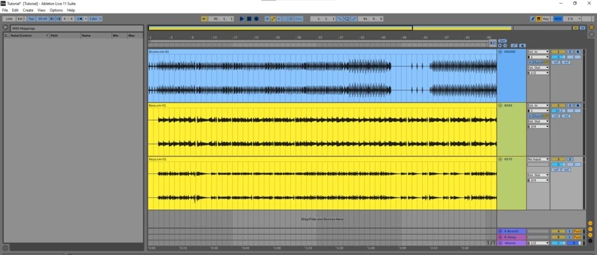Toggle the MIDI map mode button
This screenshot has height=255, width=597.
point(558,19)
